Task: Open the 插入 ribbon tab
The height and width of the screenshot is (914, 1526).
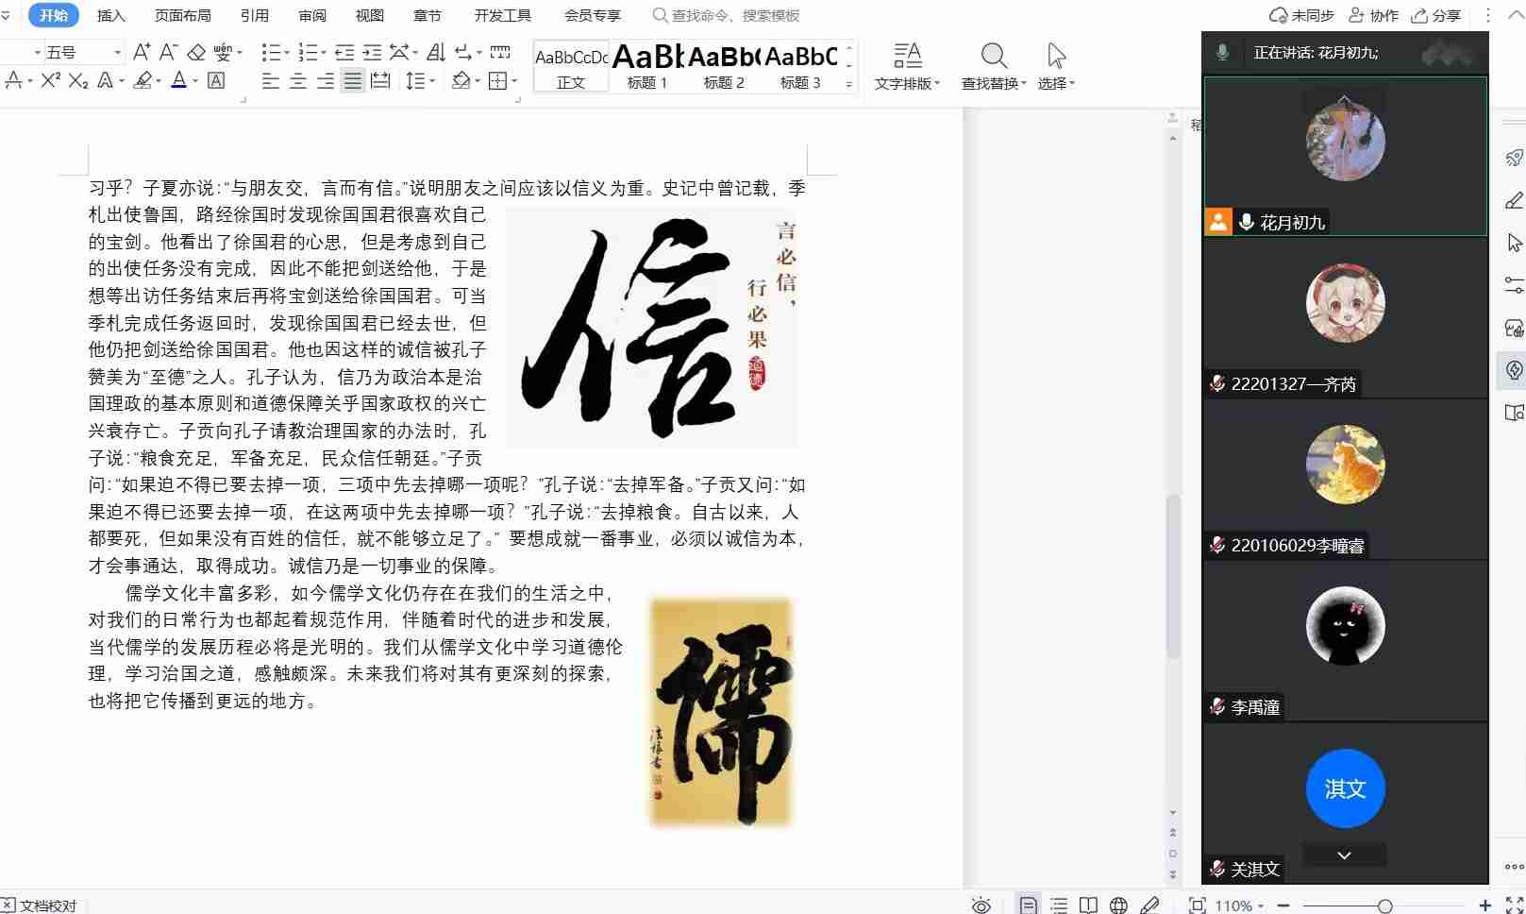Action: point(110,15)
